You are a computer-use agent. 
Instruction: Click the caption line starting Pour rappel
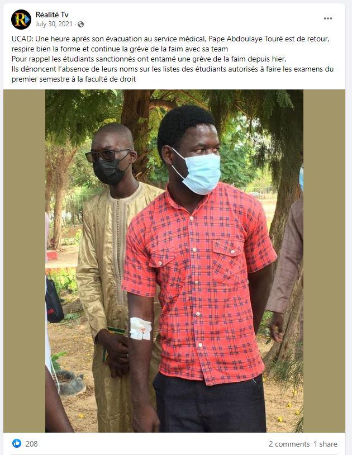pyautogui.click(x=149, y=59)
